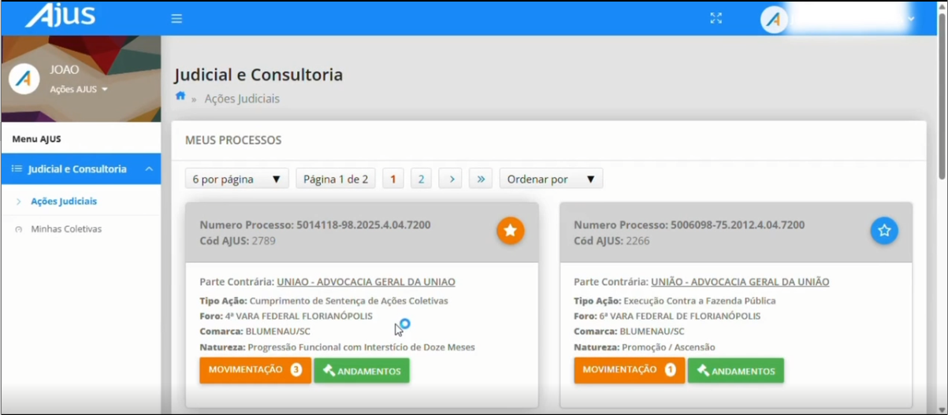Collapse the Judicial e Consultoria menu
Image resolution: width=948 pixels, height=415 pixels.
point(80,169)
